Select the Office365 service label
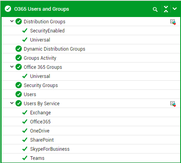 (40, 122)
